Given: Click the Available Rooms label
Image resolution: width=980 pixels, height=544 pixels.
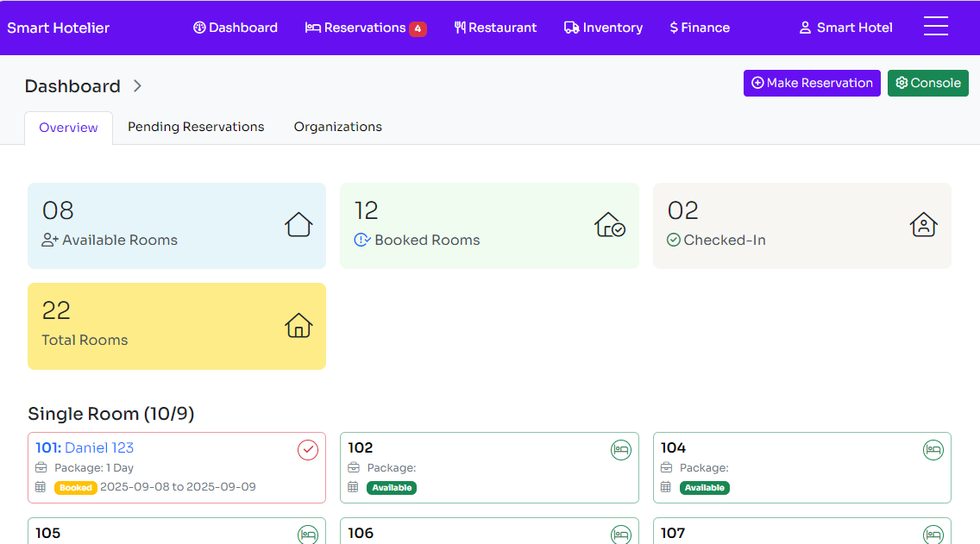Looking at the screenshot, I should coord(119,240).
